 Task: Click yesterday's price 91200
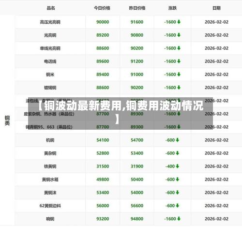(137, 61)
